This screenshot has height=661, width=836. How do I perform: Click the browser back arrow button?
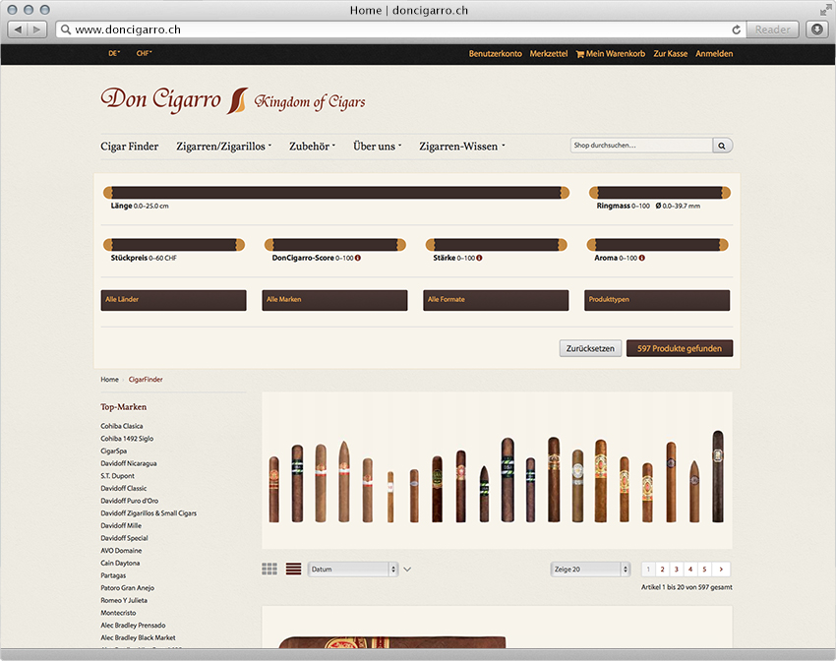tap(18, 30)
